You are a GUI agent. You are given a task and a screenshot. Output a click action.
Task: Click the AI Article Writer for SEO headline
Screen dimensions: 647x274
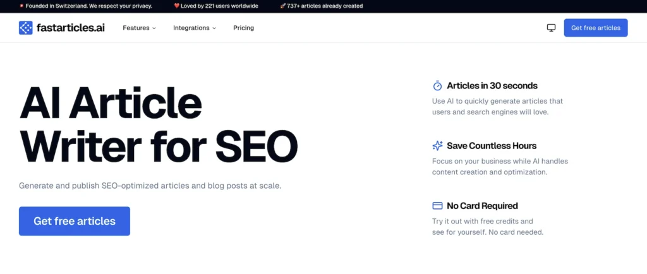point(158,124)
